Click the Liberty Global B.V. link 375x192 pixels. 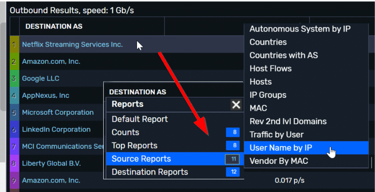click(51, 163)
